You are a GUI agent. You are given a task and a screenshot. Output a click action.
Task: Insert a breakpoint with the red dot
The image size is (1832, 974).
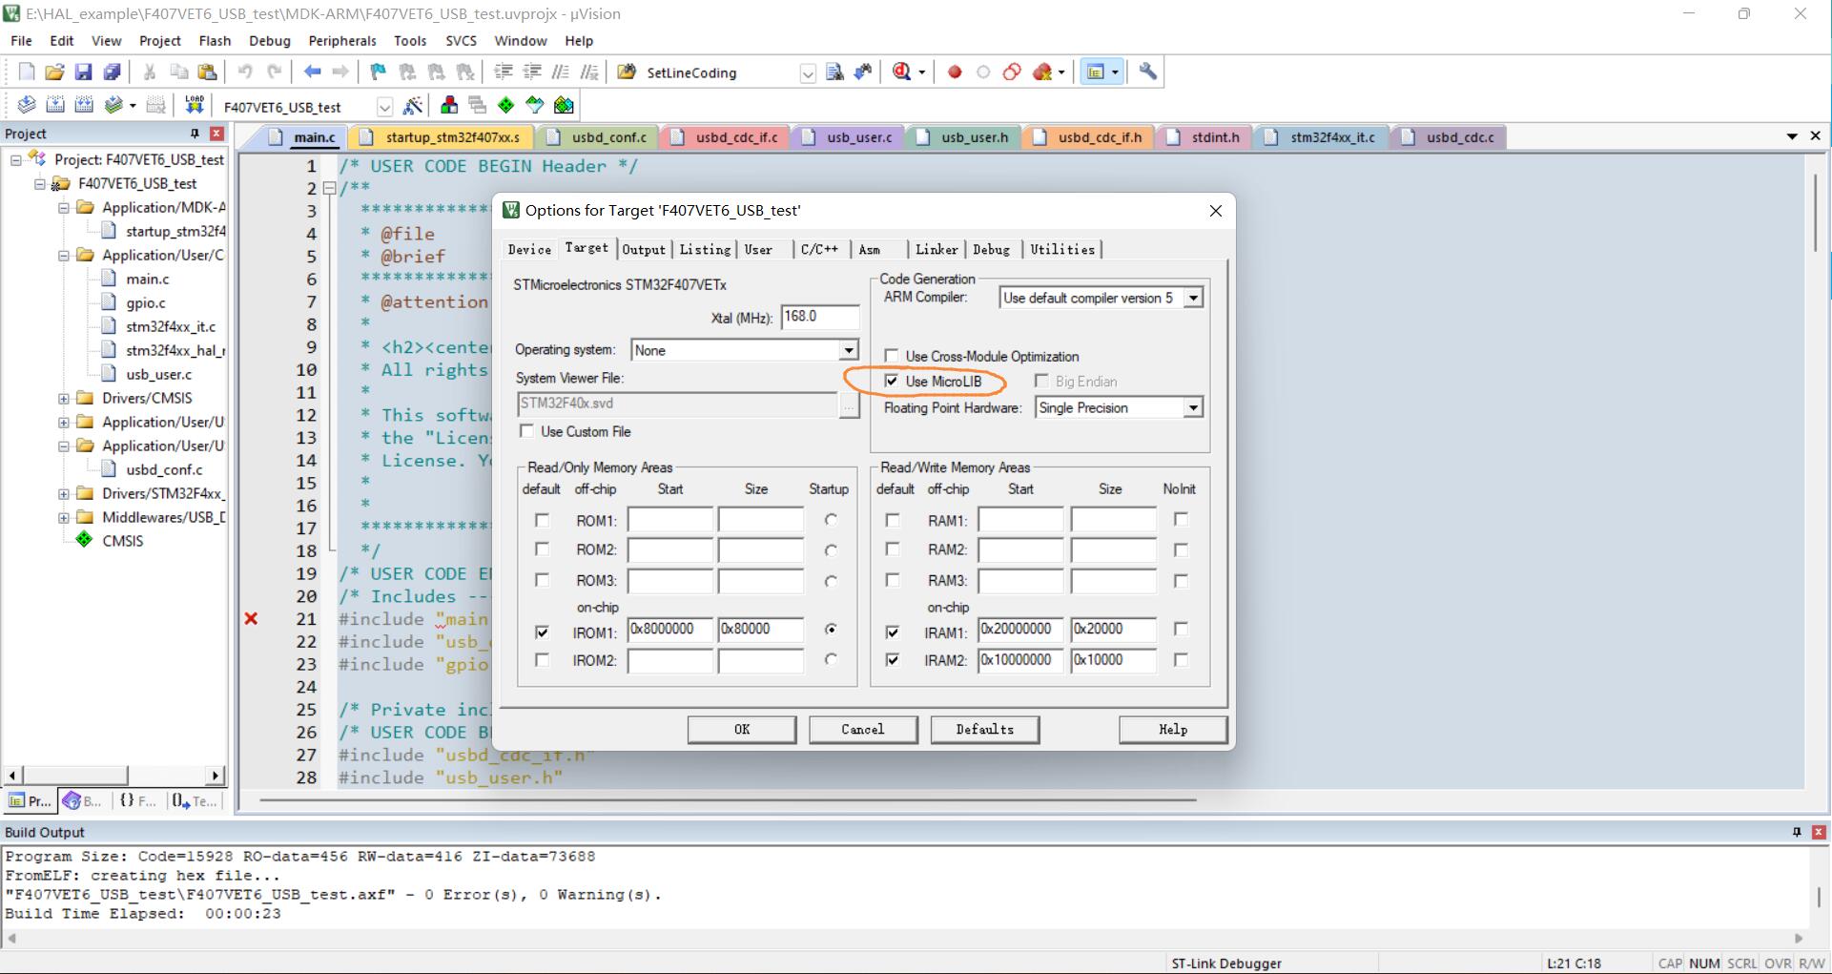coord(955,72)
